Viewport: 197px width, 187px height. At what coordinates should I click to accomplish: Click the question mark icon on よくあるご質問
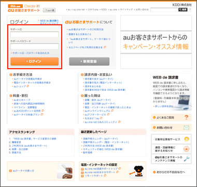point(186,117)
